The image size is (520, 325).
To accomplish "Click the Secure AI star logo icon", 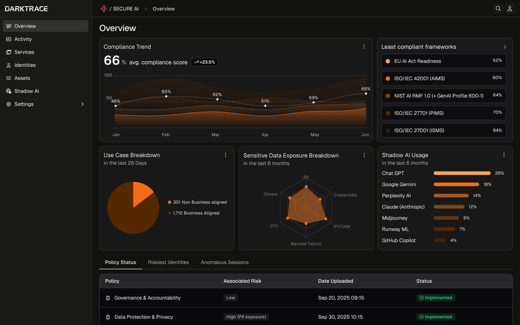I will (104, 9).
